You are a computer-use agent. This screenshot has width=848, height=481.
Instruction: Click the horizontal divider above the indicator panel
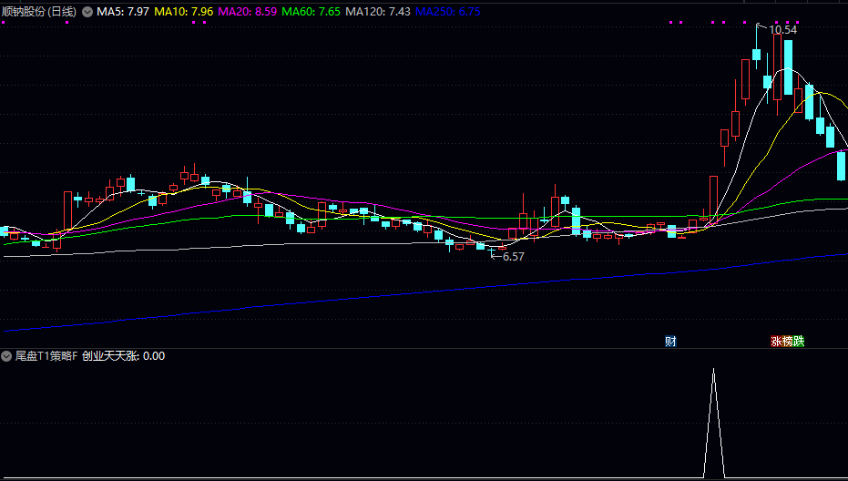[x=424, y=348]
